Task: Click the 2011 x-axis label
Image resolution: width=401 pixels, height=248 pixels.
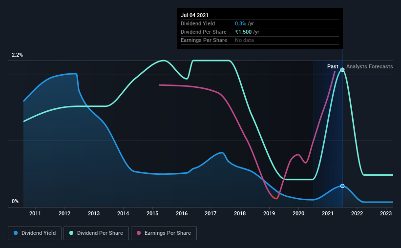Action: pos(35,213)
